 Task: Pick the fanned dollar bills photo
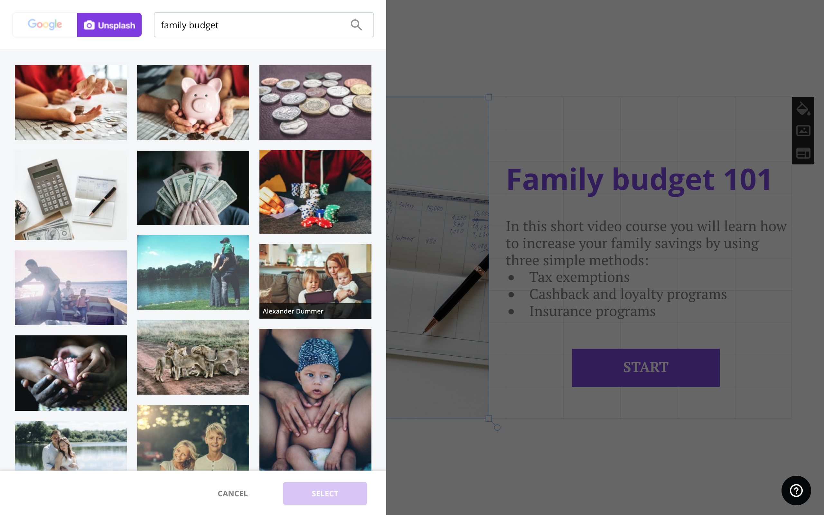click(193, 187)
